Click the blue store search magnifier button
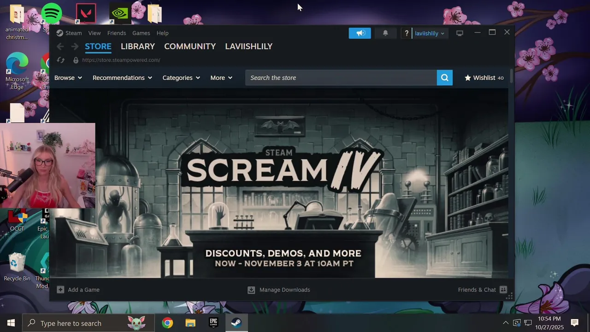This screenshot has width=590, height=332. point(445,78)
